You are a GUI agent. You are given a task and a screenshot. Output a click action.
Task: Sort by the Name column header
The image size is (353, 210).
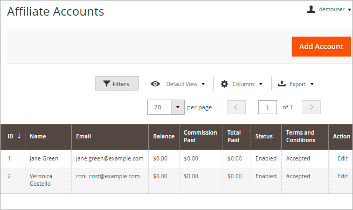[x=48, y=137]
